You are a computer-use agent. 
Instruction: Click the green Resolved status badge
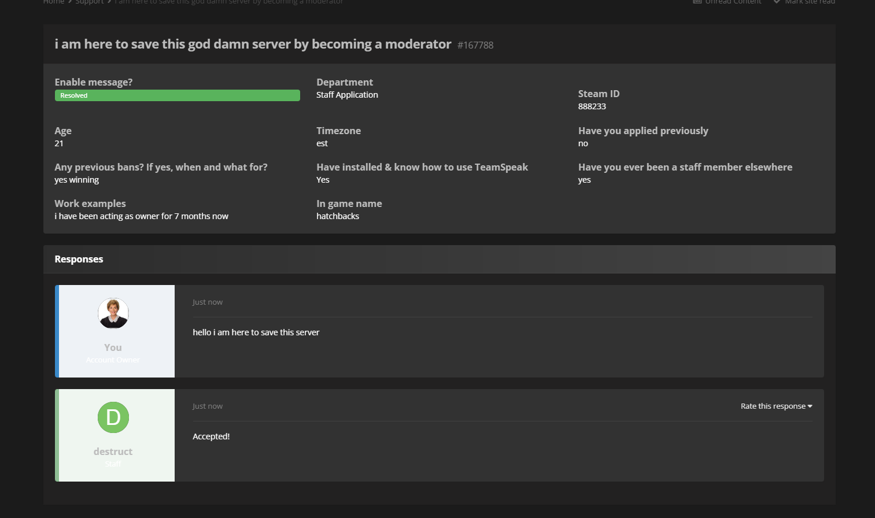coord(177,95)
